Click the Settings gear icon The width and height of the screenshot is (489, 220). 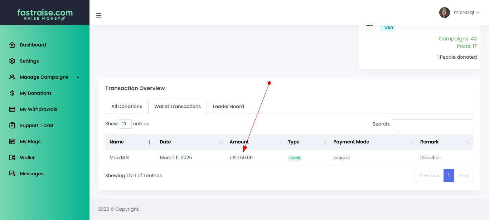click(x=12, y=61)
